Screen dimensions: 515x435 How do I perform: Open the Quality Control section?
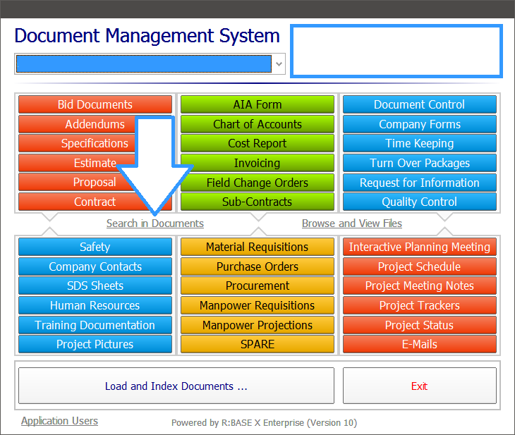(x=419, y=202)
